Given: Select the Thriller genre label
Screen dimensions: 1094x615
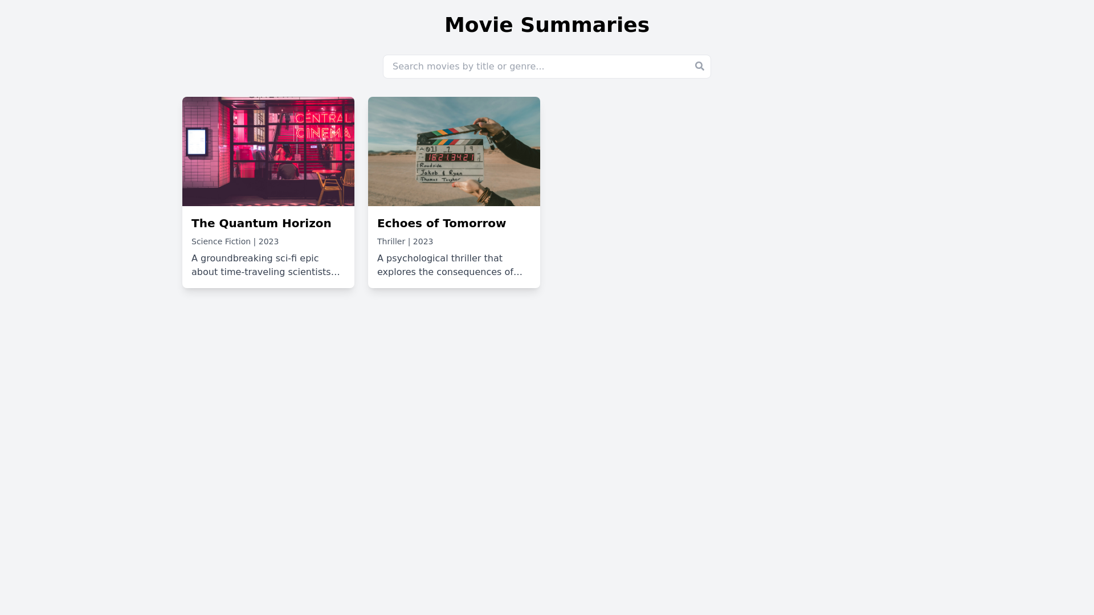Looking at the screenshot, I should (x=391, y=241).
